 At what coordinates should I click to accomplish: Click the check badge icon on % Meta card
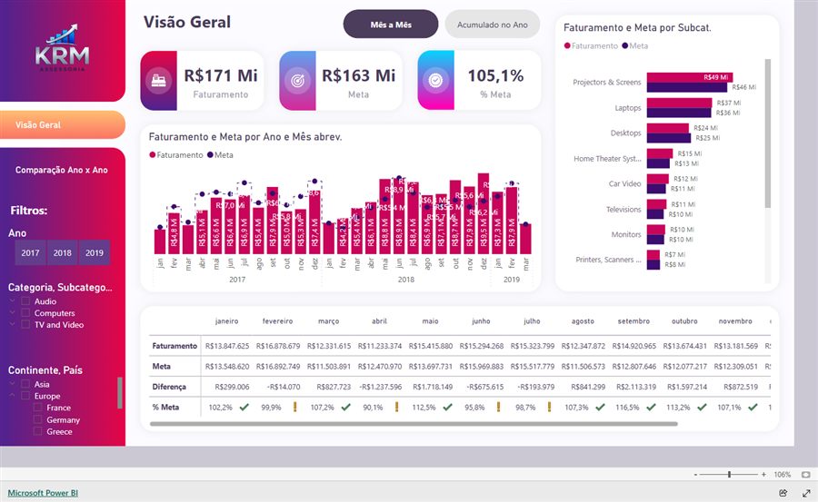(435, 80)
